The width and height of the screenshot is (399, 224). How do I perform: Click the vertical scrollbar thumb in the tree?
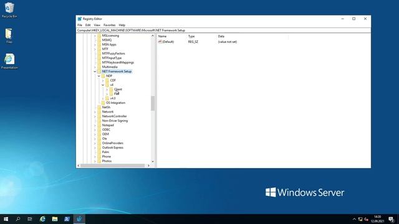click(x=153, y=103)
